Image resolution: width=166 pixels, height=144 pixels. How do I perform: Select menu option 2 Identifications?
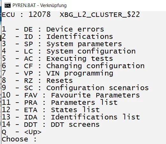(57, 37)
